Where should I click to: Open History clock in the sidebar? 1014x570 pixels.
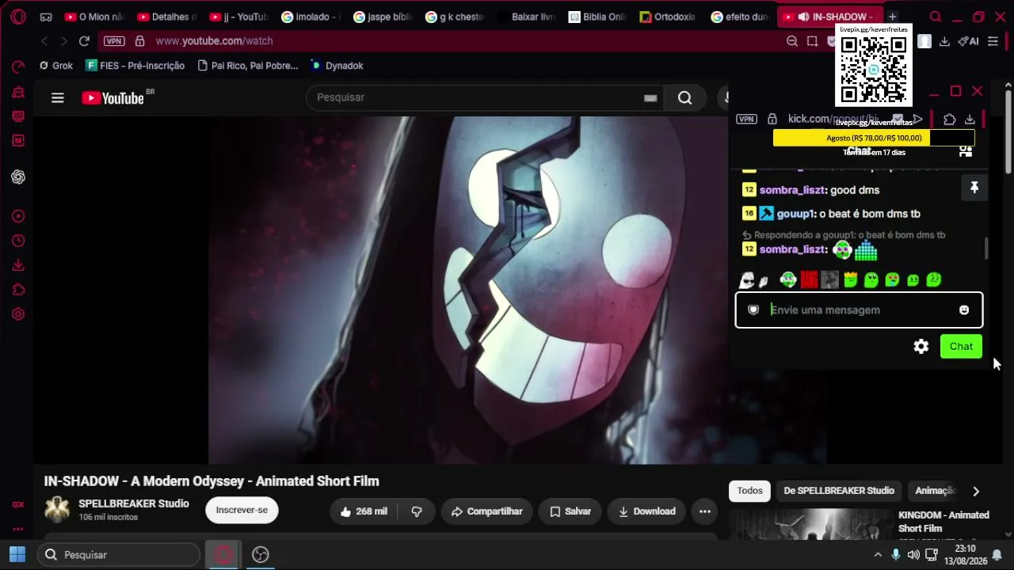(x=18, y=241)
